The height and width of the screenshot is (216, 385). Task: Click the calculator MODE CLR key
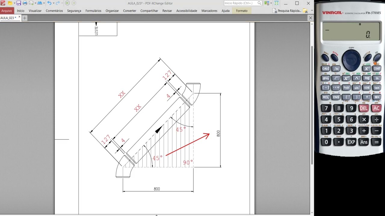[368, 57]
